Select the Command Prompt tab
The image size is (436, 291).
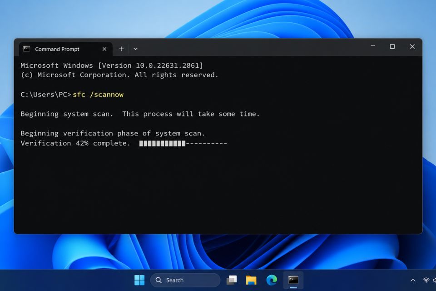pos(65,49)
